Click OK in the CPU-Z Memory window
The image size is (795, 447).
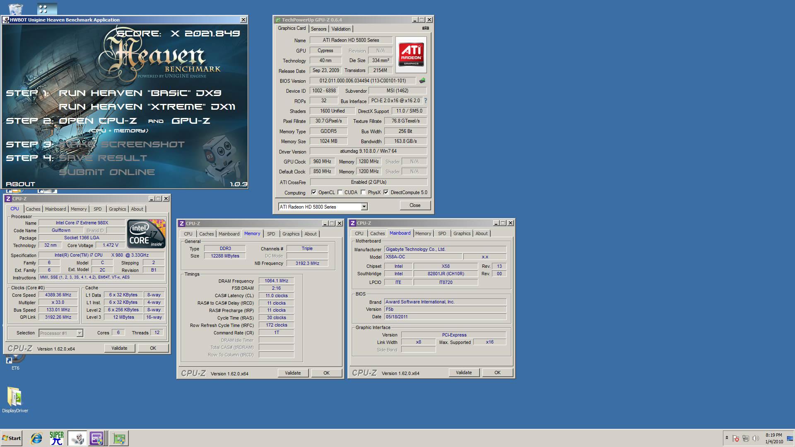coord(326,373)
